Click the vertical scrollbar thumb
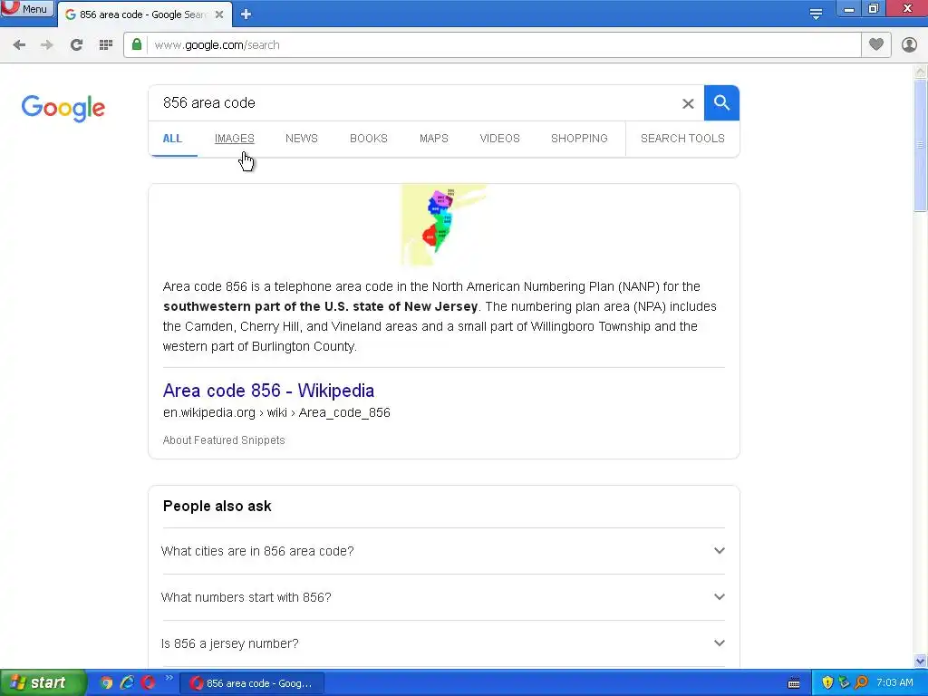This screenshot has height=696, width=928. click(921, 145)
